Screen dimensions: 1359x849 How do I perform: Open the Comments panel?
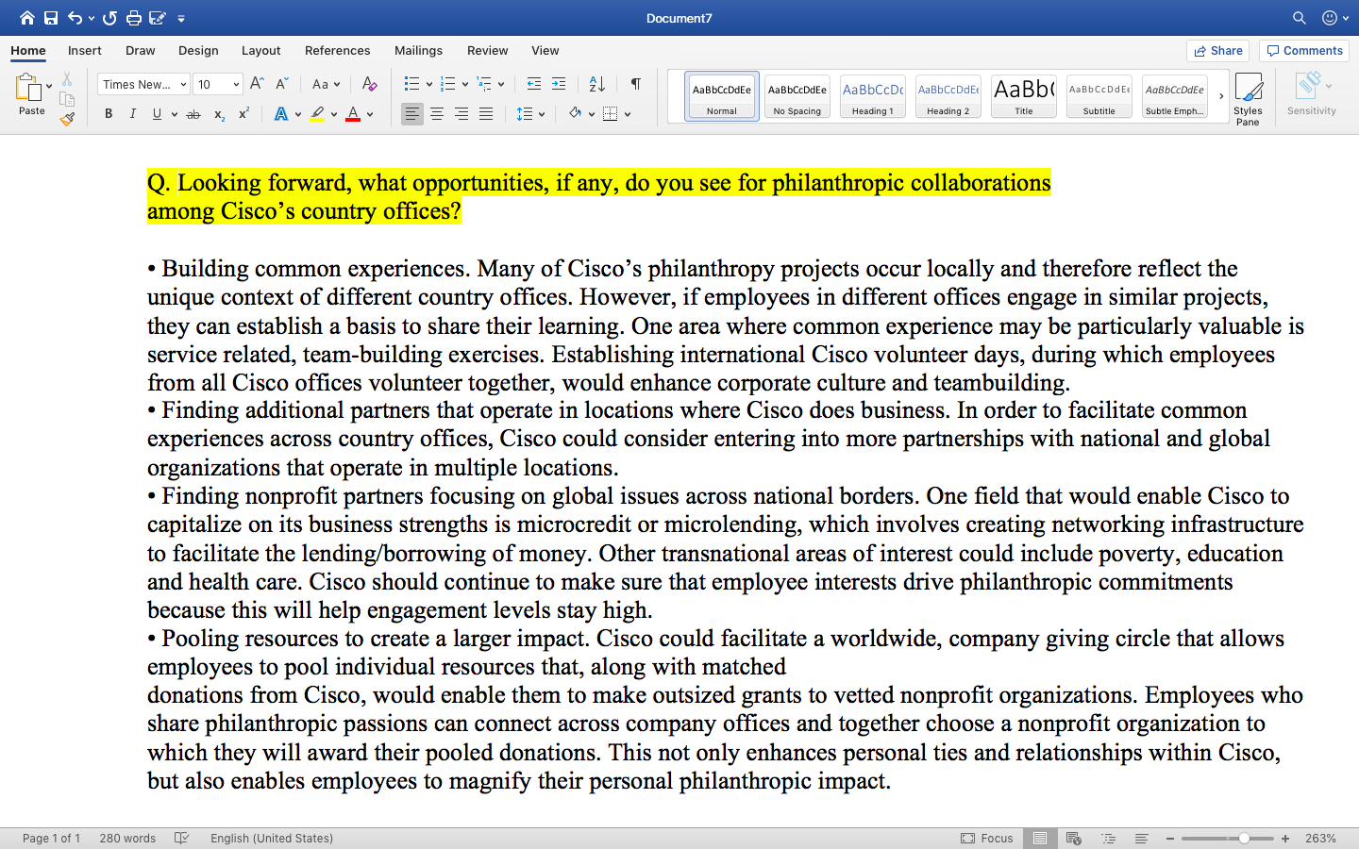(x=1303, y=50)
